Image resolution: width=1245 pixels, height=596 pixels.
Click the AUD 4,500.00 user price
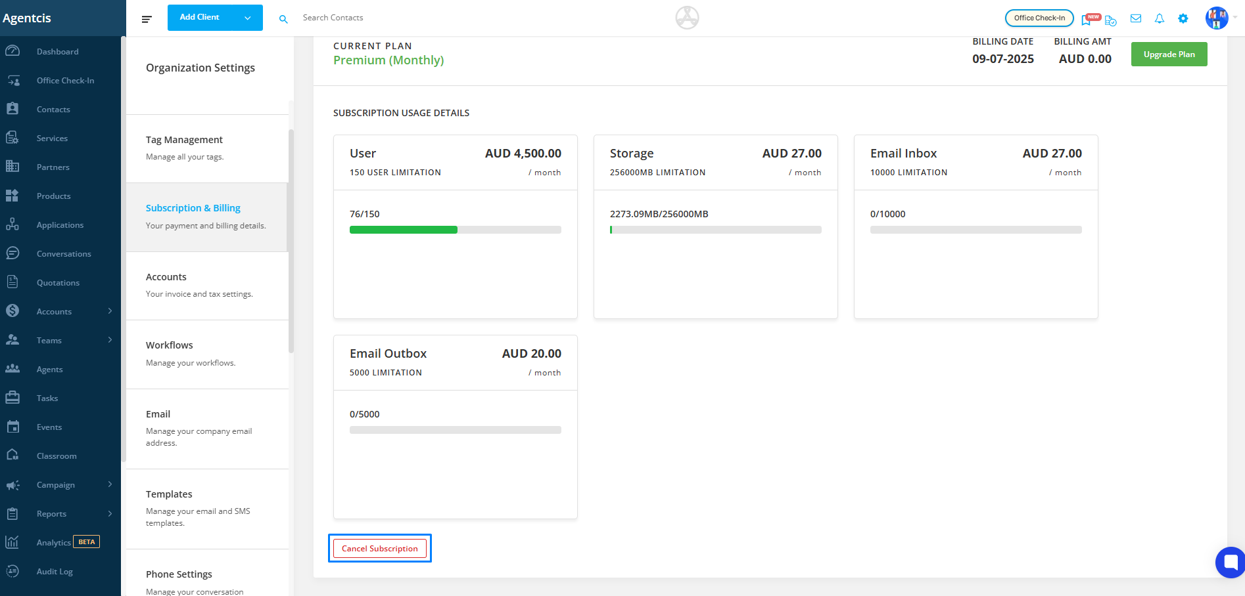[x=523, y=154]
